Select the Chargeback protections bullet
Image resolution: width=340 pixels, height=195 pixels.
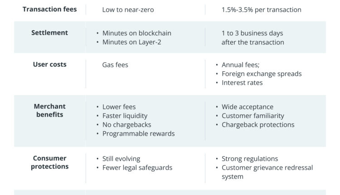[257, 125]
